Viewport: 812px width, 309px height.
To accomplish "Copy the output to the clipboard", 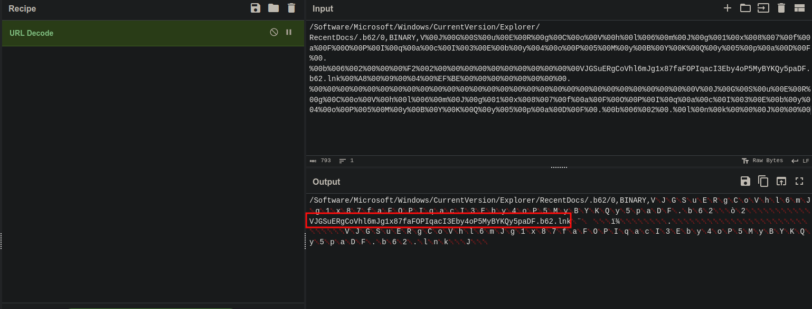I will click(763, 181).
